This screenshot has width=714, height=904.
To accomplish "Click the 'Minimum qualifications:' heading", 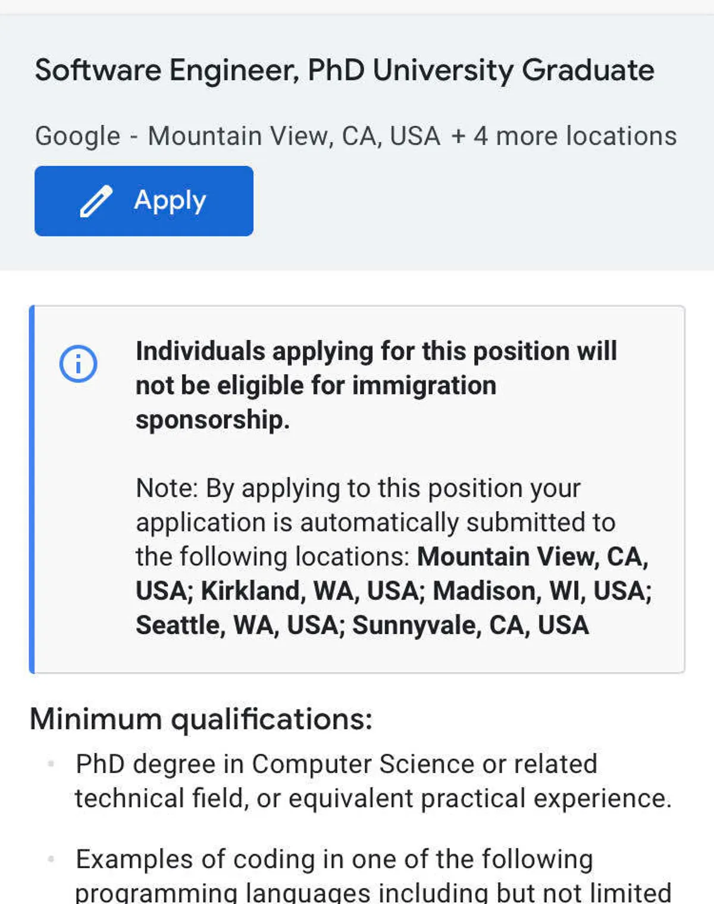I will coord(201,718).
